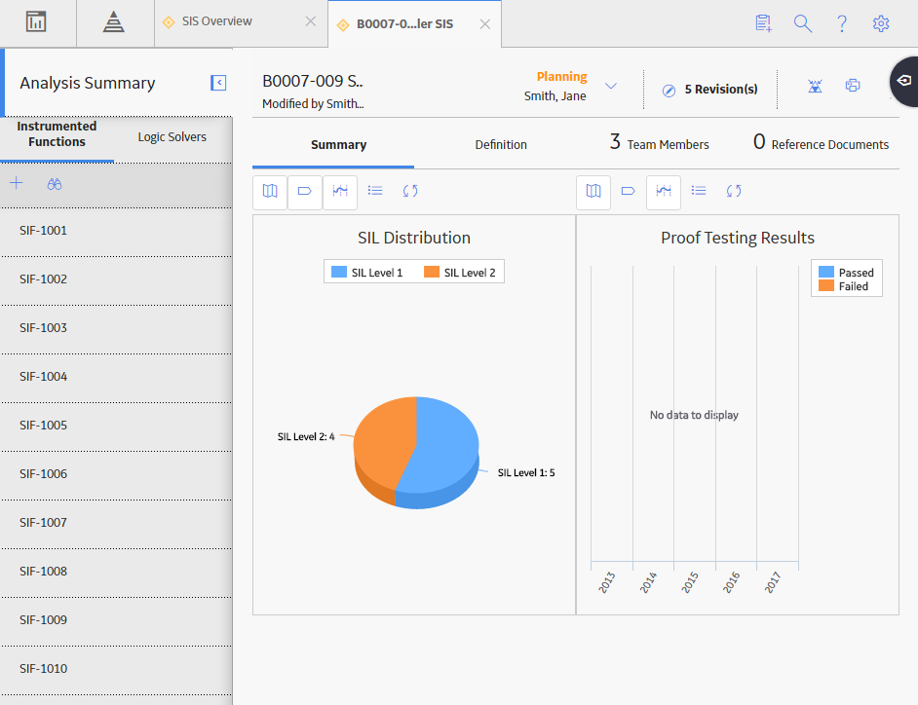
Task: Click the 'SIL Level 2: 4' data label
Action: (306, 436)
